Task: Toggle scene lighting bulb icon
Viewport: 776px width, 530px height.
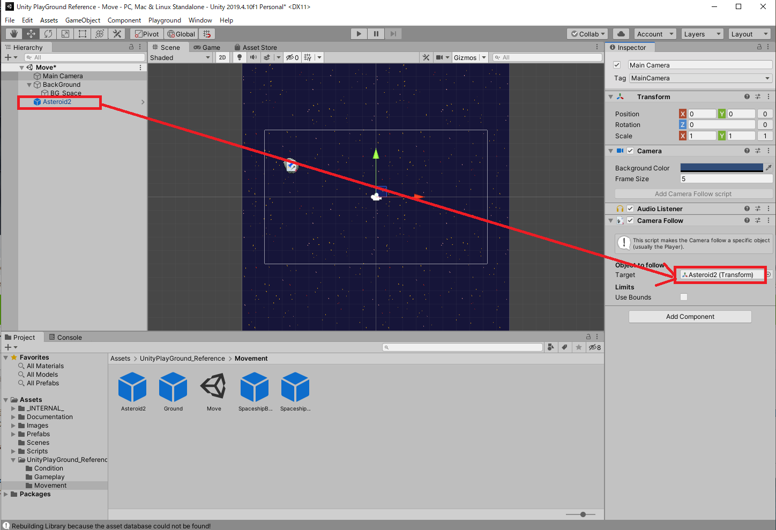Action: pyautogui.click(x=240, y=57)
